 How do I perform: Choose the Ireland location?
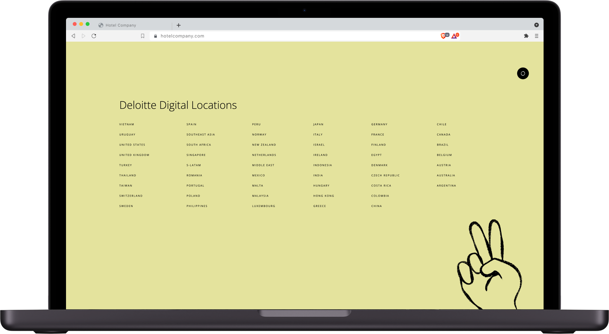(x=320, y=155)
